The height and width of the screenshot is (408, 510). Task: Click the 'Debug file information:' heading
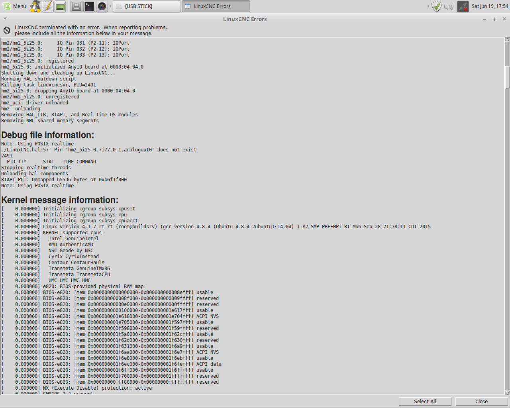point(48,135)
